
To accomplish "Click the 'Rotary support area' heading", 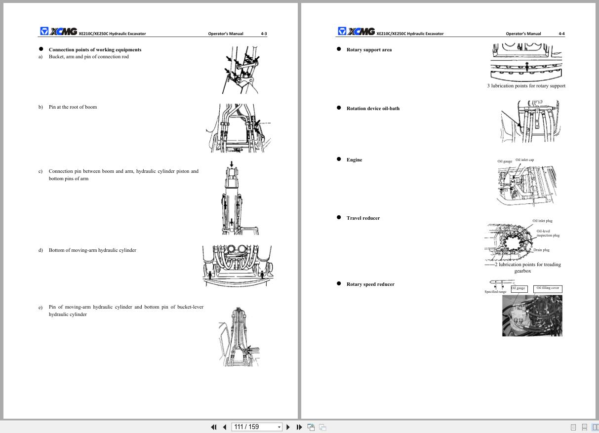I will tap(369, 50).
